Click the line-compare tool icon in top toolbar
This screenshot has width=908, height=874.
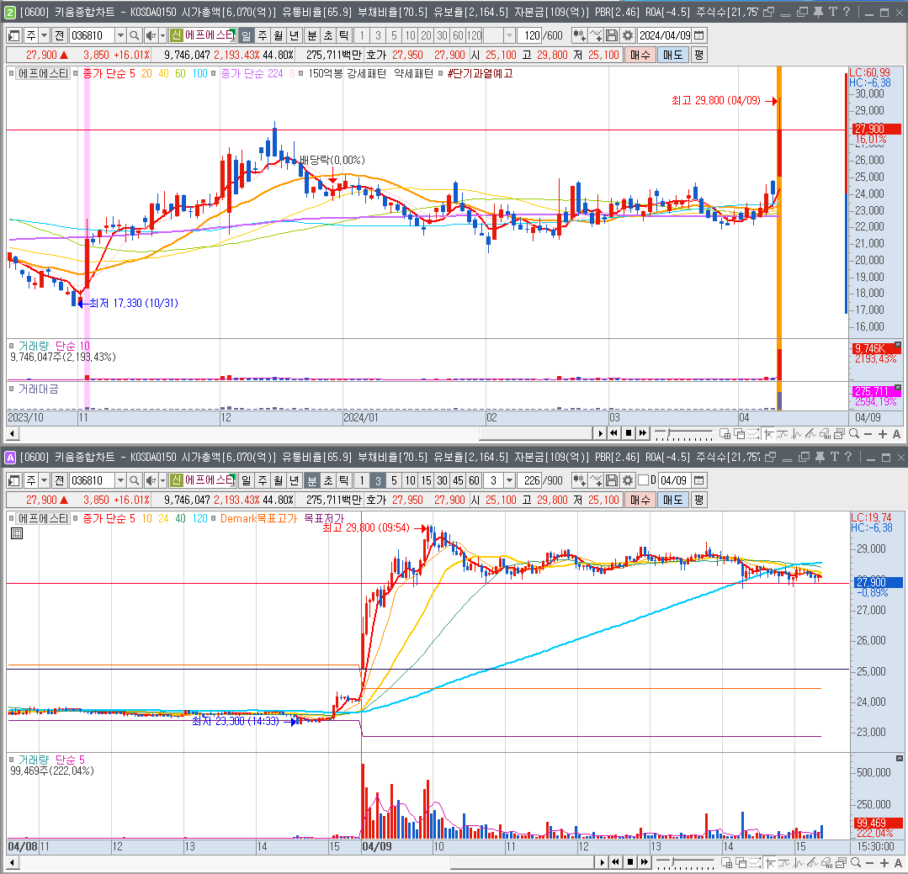[x=595, y=36]
